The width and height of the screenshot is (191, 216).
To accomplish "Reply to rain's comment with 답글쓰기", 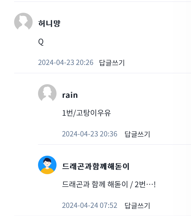I will [137, 134].
